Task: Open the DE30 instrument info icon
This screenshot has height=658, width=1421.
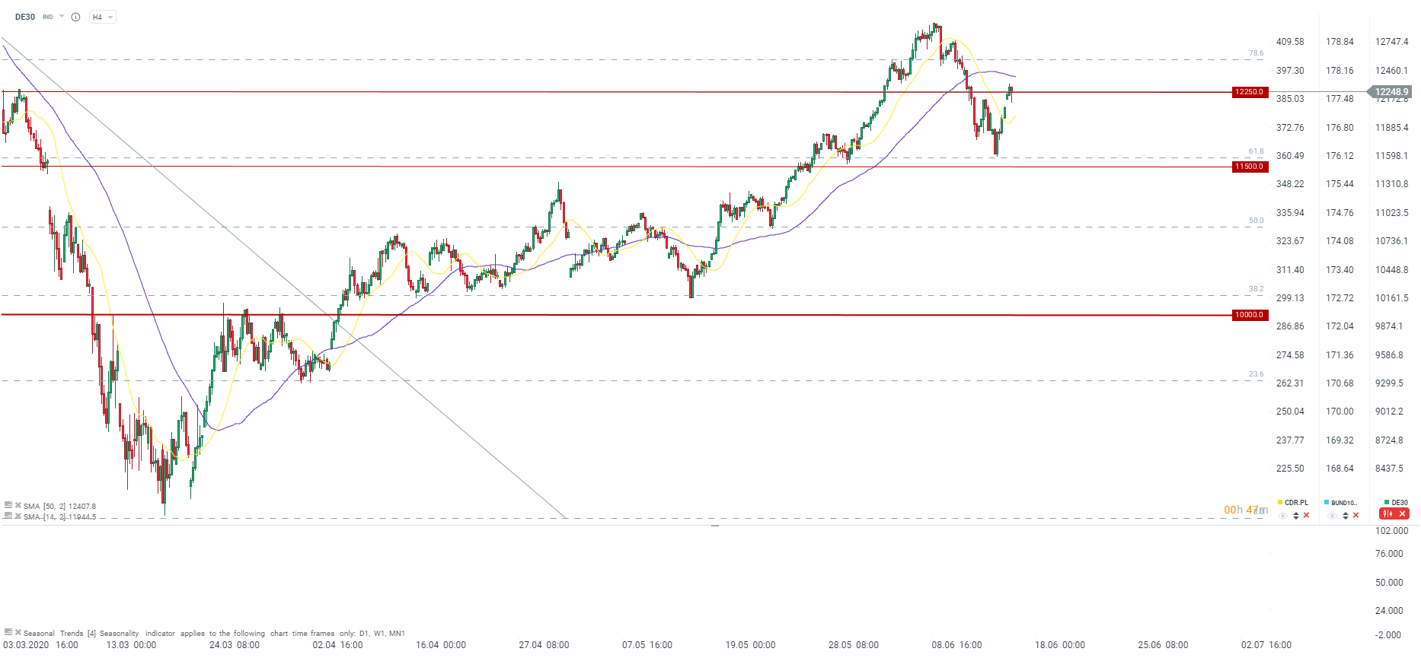Action: [x=75, y=17]
